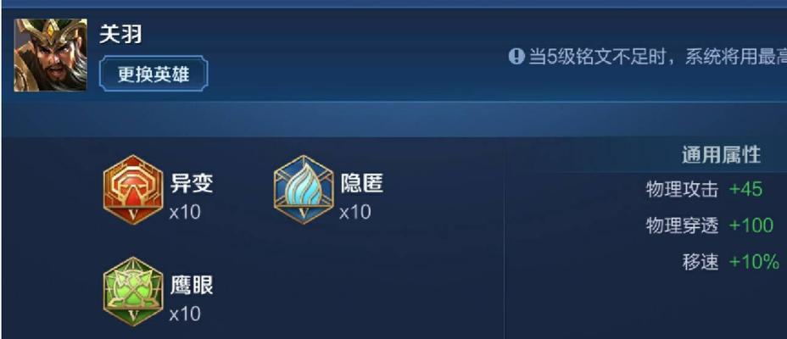
Task: Click the 物理穿透 attribute label
Action: (682, 225)
